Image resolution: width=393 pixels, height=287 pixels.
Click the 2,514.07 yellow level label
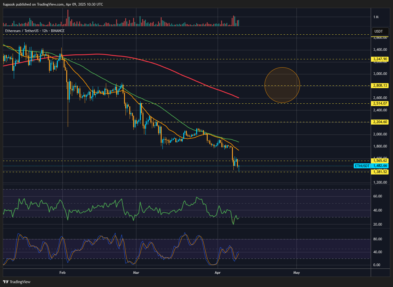tap(380, 103)
